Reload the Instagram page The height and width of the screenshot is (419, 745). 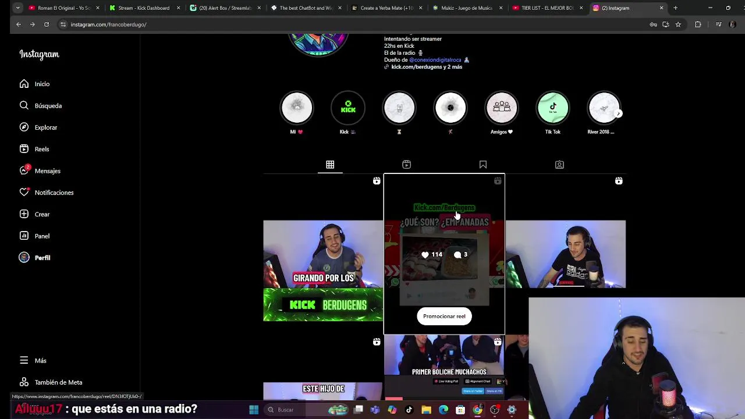pyautogui.click(x=47, y=24)
